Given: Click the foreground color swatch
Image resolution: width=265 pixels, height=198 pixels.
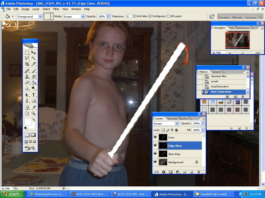Looking at the screenshot, I should (28, 122).
